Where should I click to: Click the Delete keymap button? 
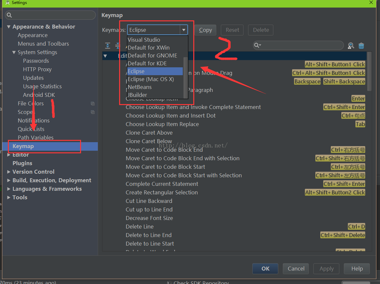(x=261, y=30)
